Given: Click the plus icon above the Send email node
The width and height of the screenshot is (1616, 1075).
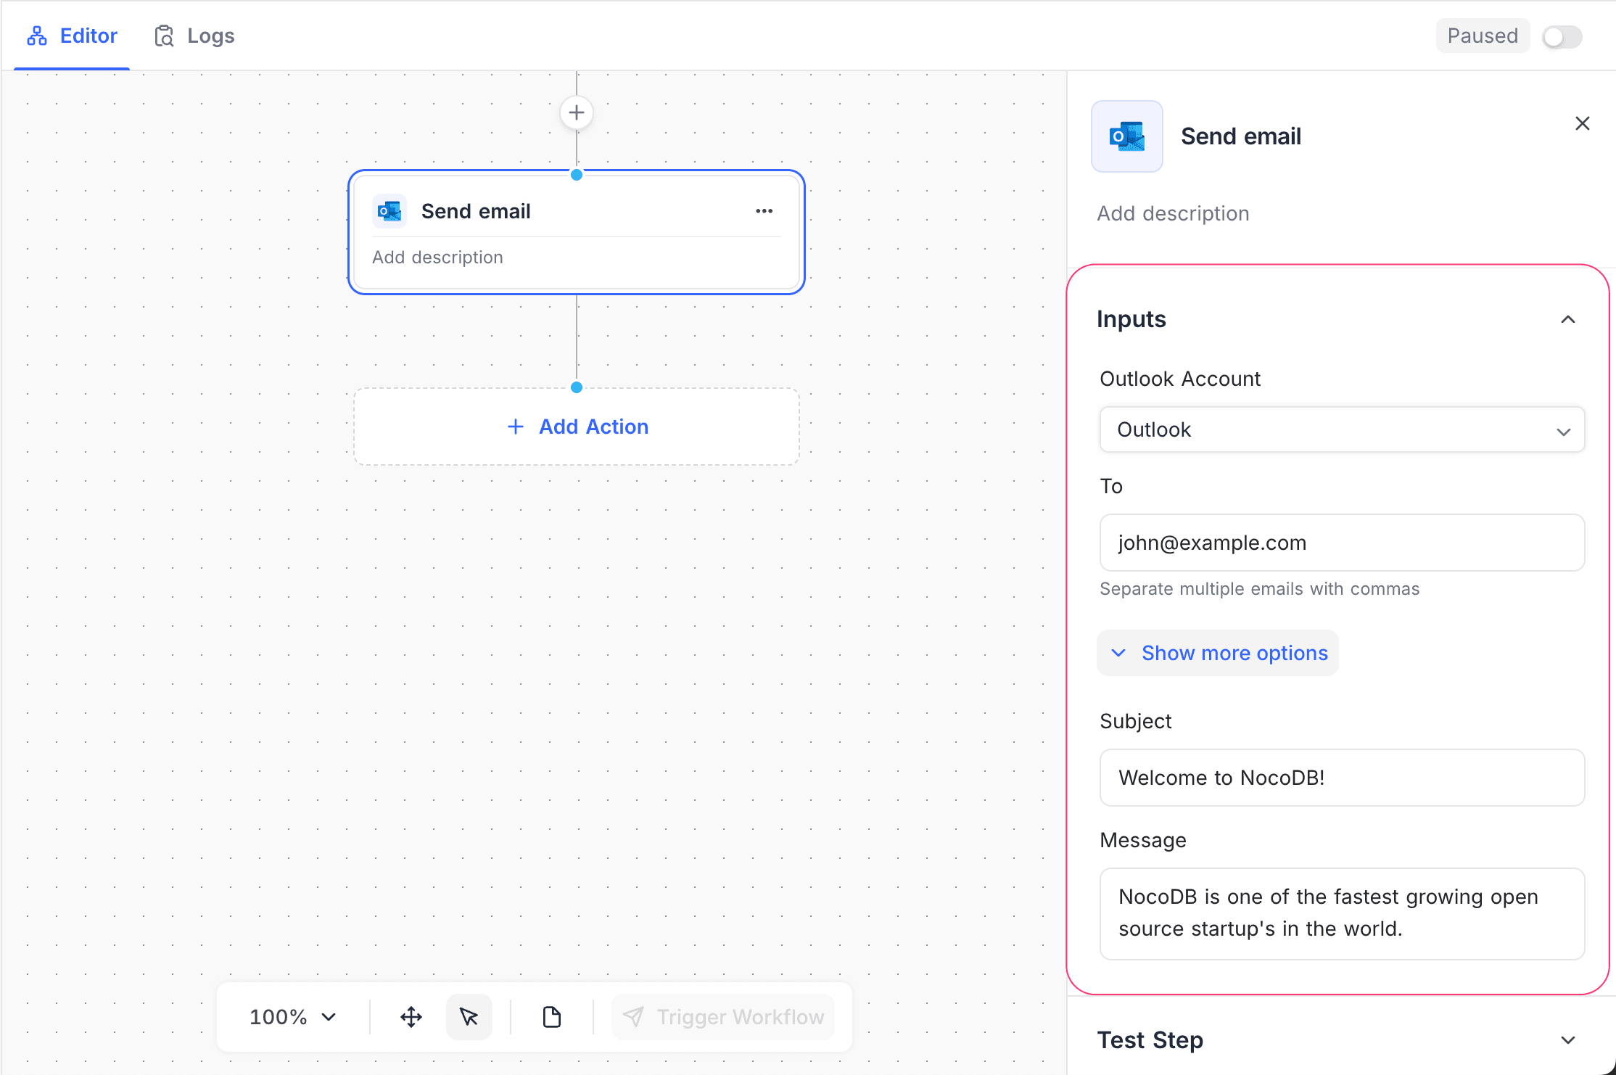Looking at the screenshot, I should (x=576, y=112).
